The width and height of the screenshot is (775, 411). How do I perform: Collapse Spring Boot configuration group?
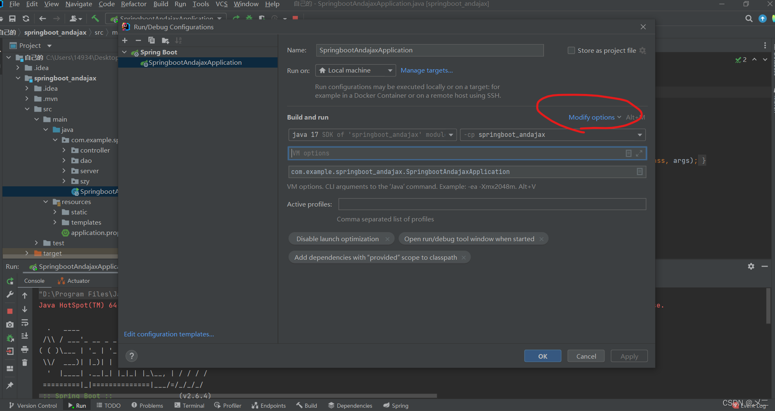pos(125,52)
